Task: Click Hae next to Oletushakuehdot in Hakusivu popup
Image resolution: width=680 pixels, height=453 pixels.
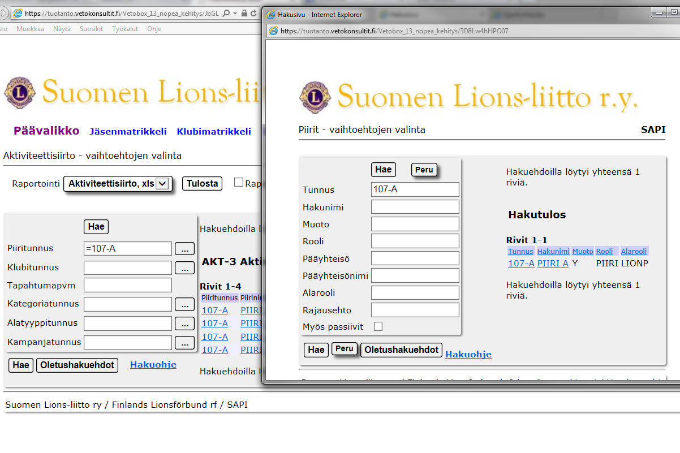Action: (316, 350)
